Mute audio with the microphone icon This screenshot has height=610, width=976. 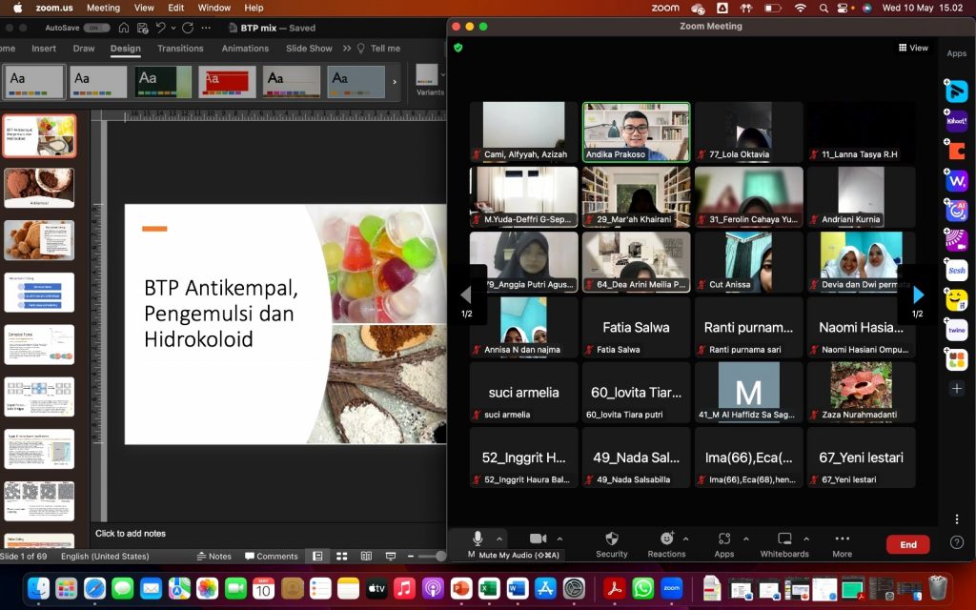(x=478, y=539)
